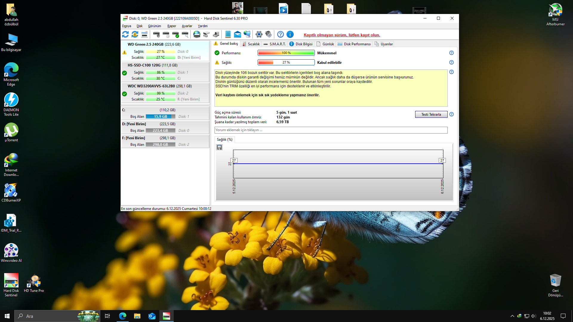The height and width of the screenshot is (322, 573).
Task: Click the save graph floppy icon
Action: [219, 147]
